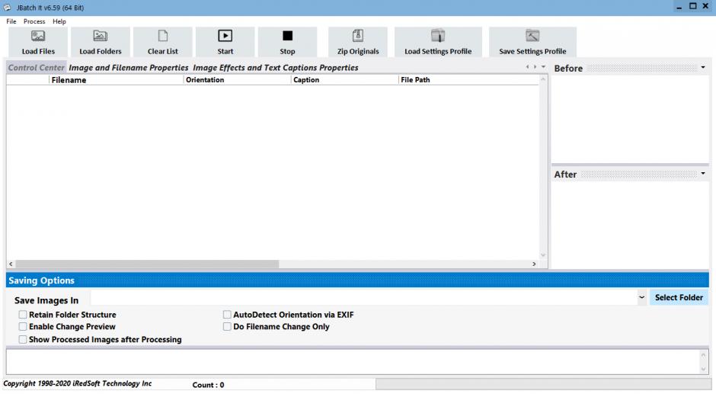Screen dimensions: 716x394
Task: Click the file list vertical scroll up arrow
Action: (543, 79)
